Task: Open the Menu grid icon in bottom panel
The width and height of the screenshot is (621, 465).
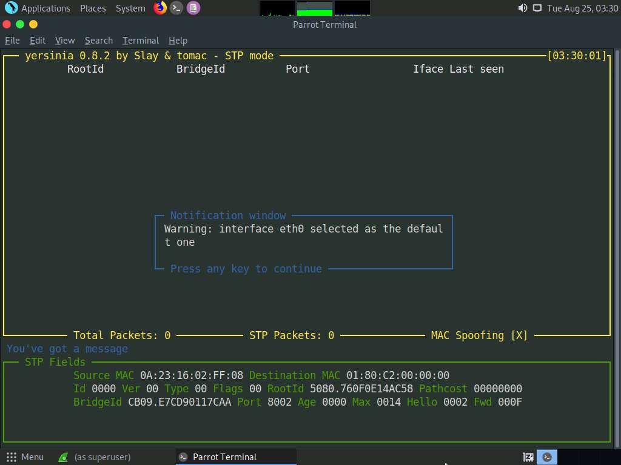Action: click(12, 457)
